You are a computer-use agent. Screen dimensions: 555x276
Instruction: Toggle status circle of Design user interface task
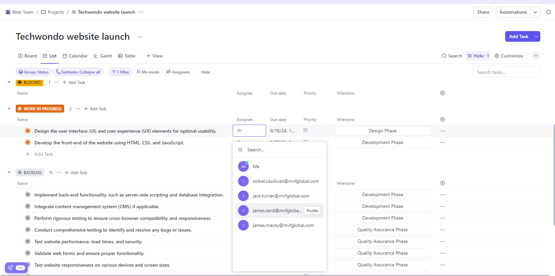click(x=28, y=131)
